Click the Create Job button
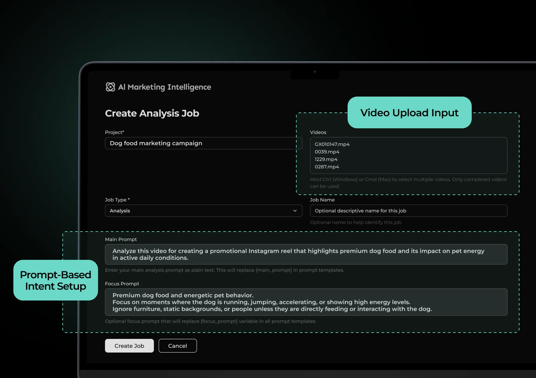 (129, 346)
